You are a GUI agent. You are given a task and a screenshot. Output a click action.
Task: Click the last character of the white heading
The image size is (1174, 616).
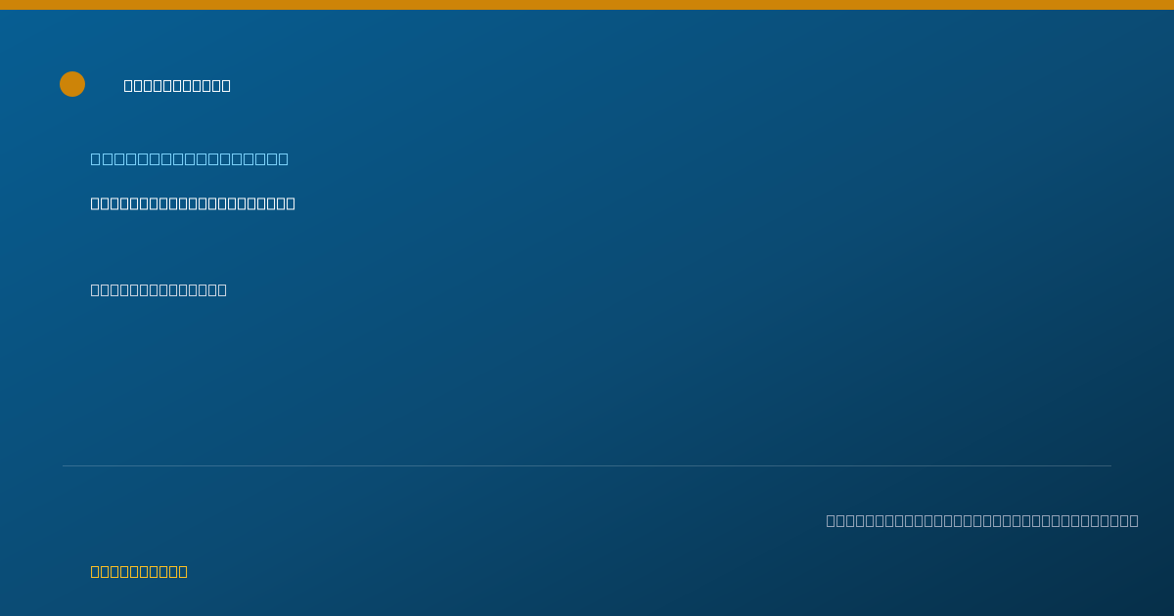(x=226, y=85)
